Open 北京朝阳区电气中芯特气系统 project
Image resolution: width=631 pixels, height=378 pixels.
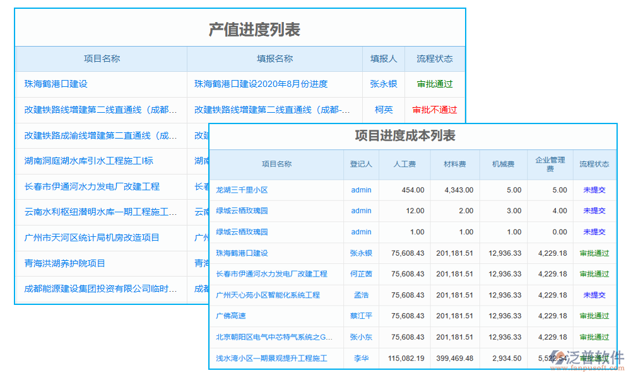274,337
